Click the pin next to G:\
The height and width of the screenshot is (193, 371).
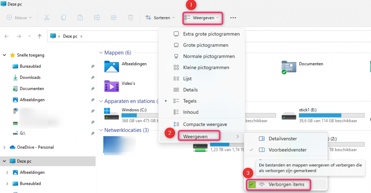tap(92, 133)
